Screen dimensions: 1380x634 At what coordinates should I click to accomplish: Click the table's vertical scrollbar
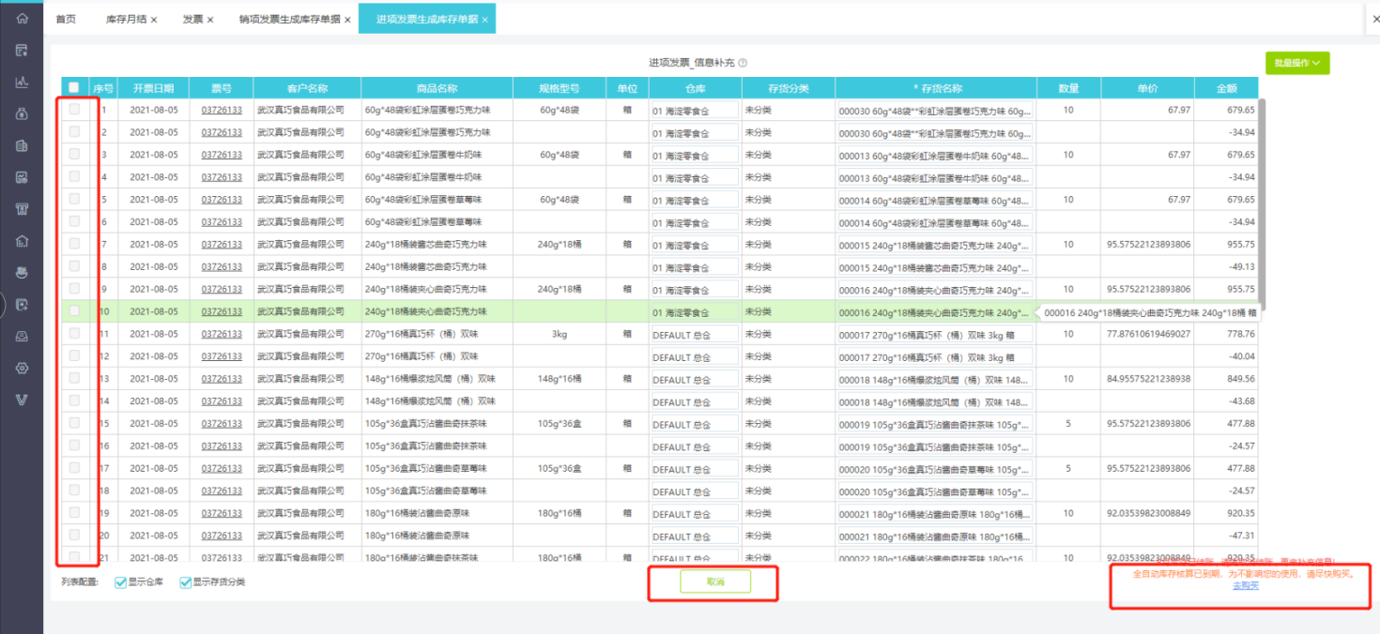(1262, 206)
